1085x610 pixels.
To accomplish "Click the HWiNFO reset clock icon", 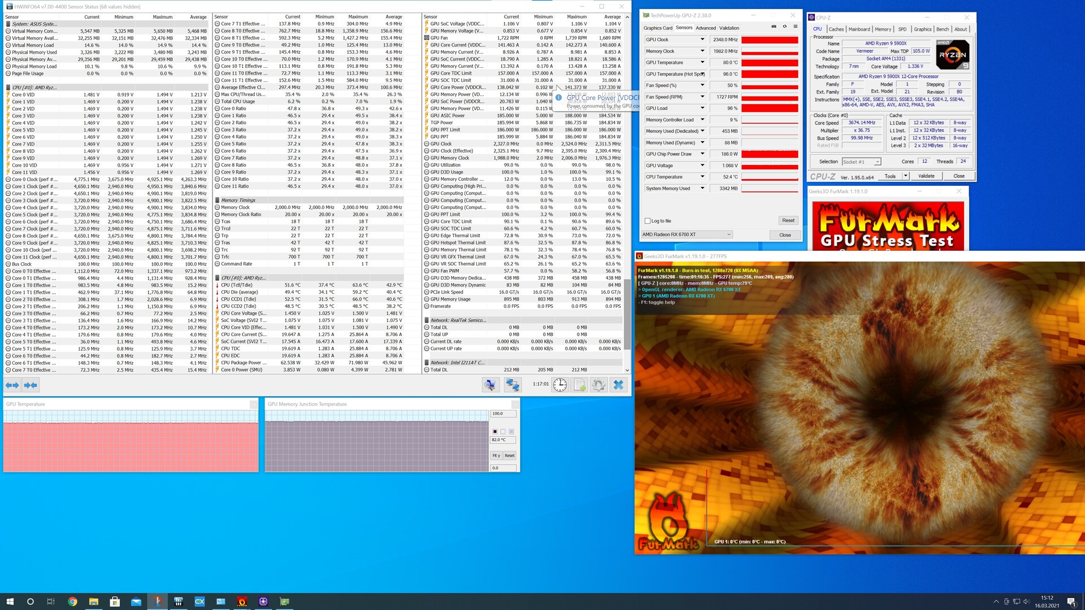I will [559, 385].
